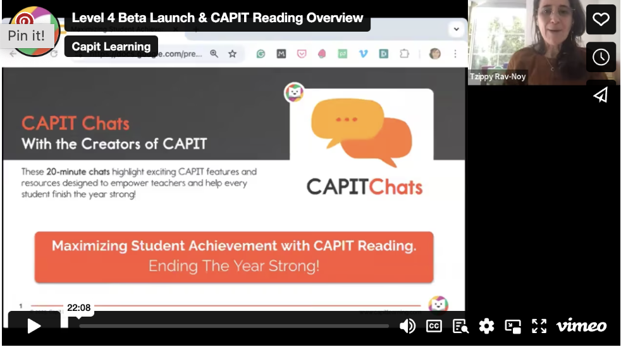Viewport: 621px width, 347px height.
Task: Open the transcript search icon
Action: pyautogui.click(x=460, y=326)
